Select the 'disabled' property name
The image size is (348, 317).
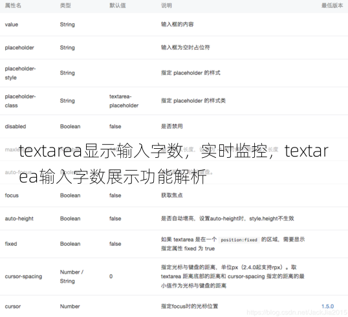(16, 126)
